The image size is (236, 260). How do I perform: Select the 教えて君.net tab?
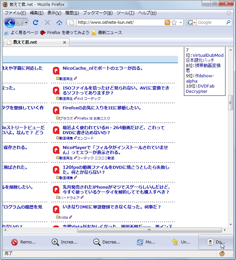36,42
